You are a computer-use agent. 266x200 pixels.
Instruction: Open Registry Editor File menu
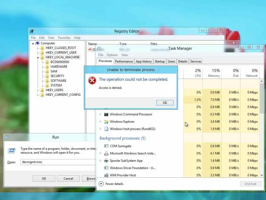[33, 38]
